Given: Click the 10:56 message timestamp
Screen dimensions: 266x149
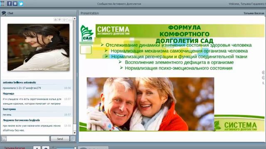Looking at the screenshot, I should click(x=67, y=88).
